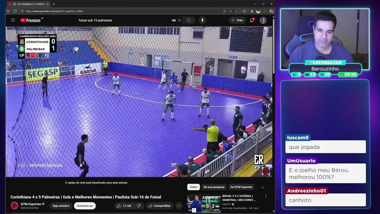Open the YouTube hamburger guide menu
The image size is (380, 214).
point(13,20)
